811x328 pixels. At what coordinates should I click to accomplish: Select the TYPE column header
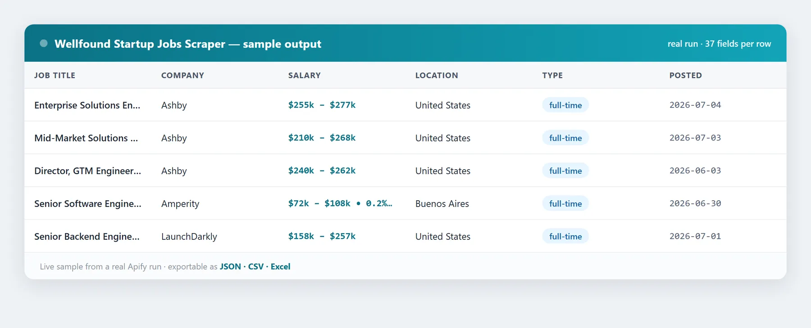pyautogui.click(x=552, y=75)
